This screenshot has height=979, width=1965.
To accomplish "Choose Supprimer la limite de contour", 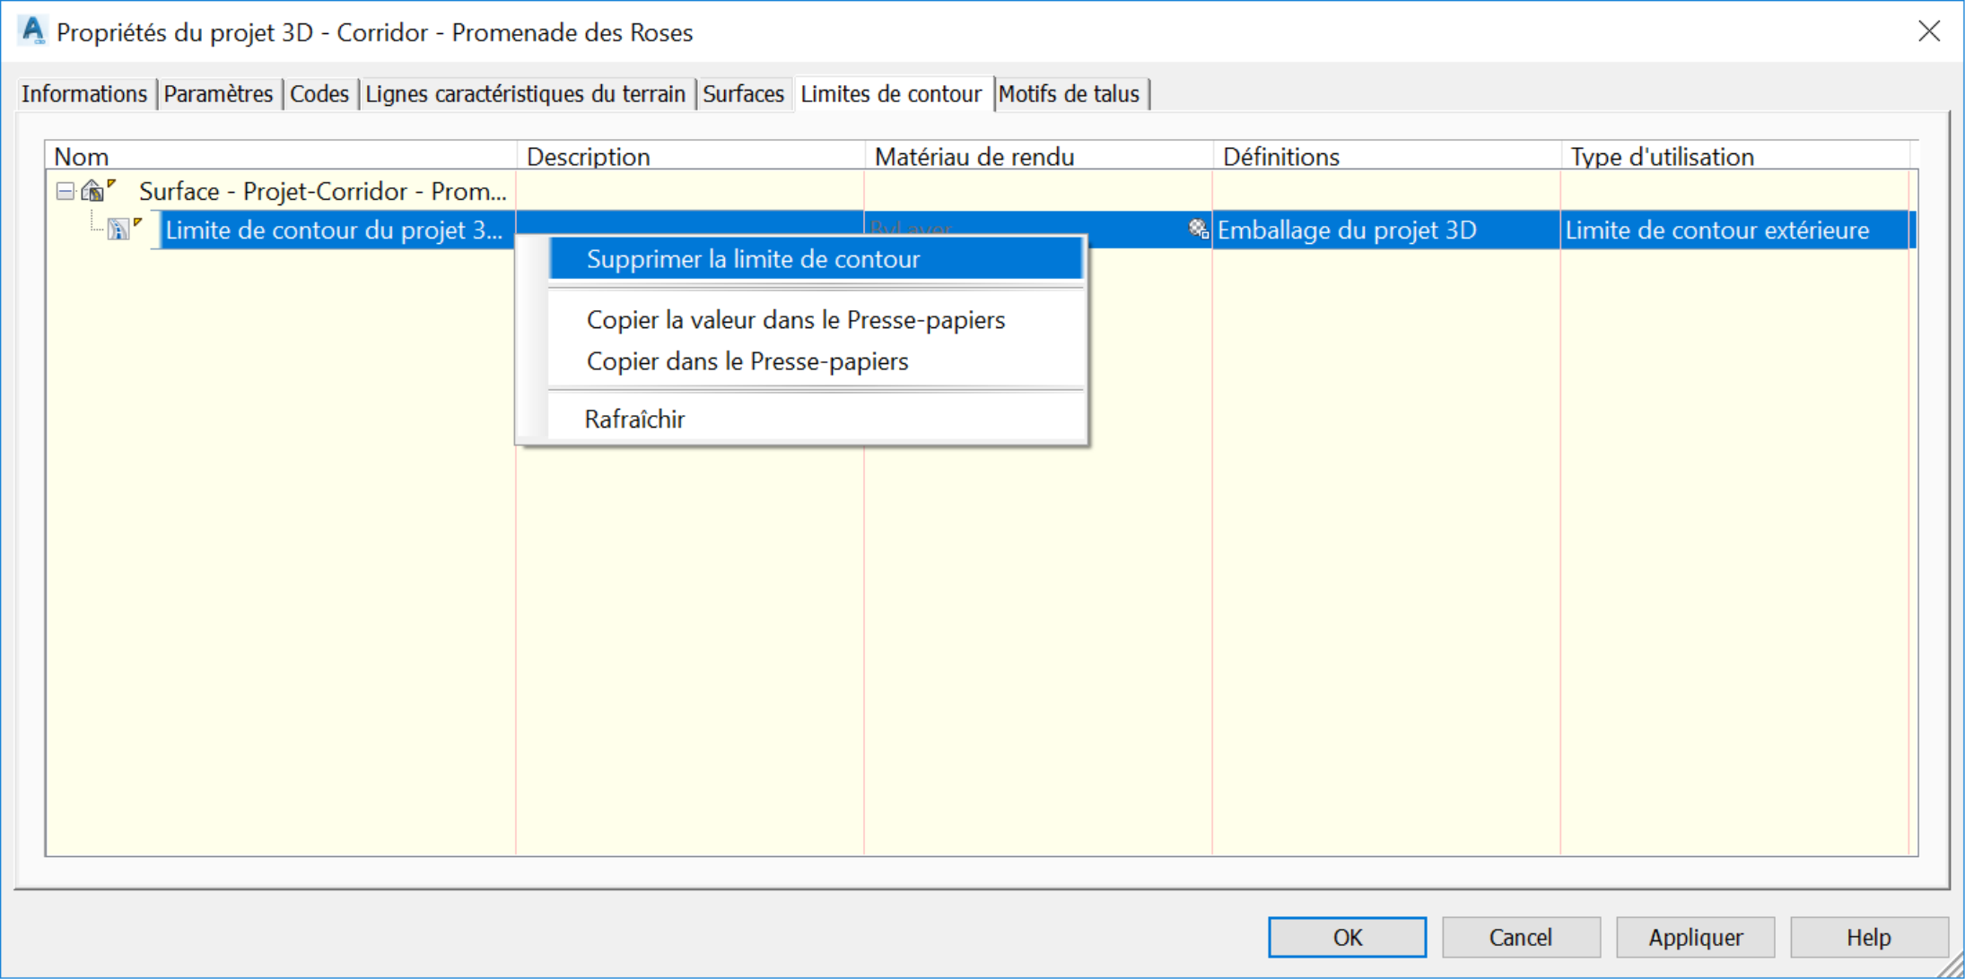I will point(816,259).
